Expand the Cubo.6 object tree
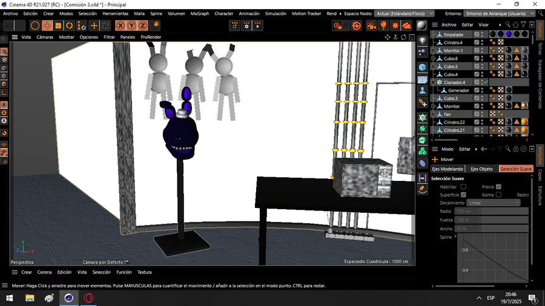 coord(433,59)
